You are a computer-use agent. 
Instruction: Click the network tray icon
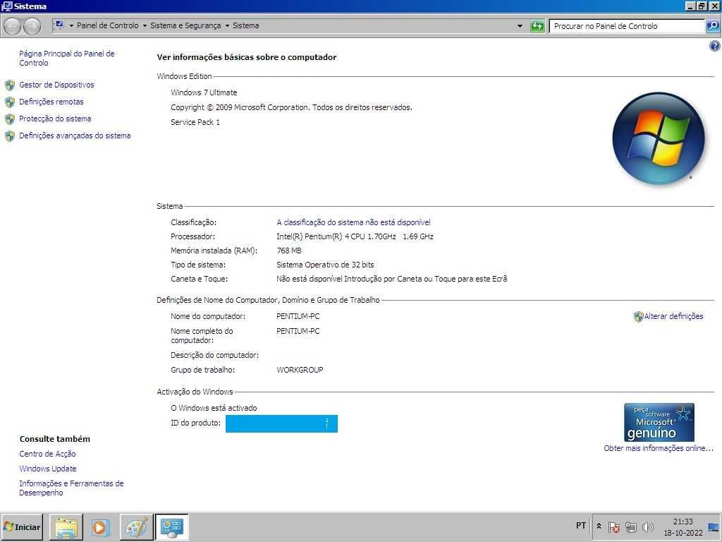631,526
